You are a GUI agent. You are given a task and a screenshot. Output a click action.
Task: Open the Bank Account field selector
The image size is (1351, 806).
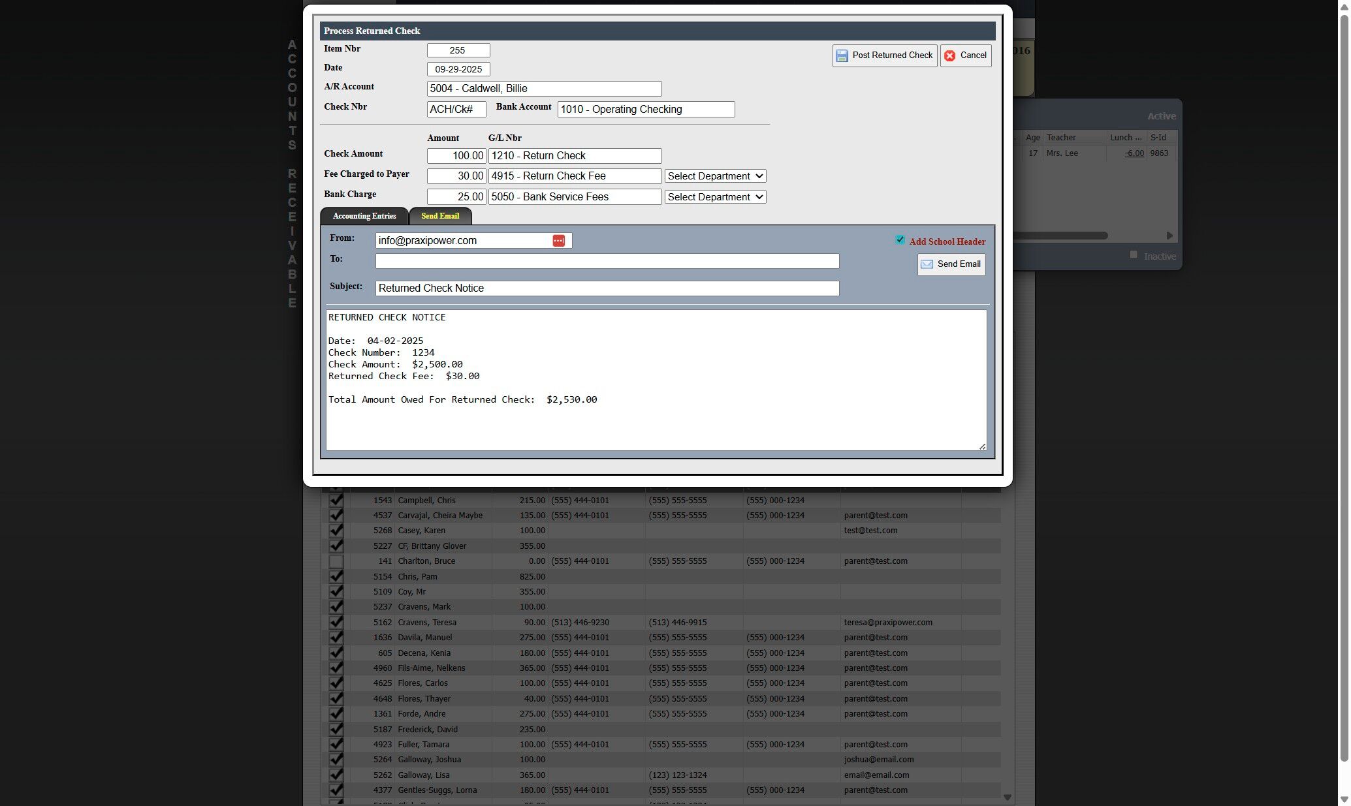646,110
